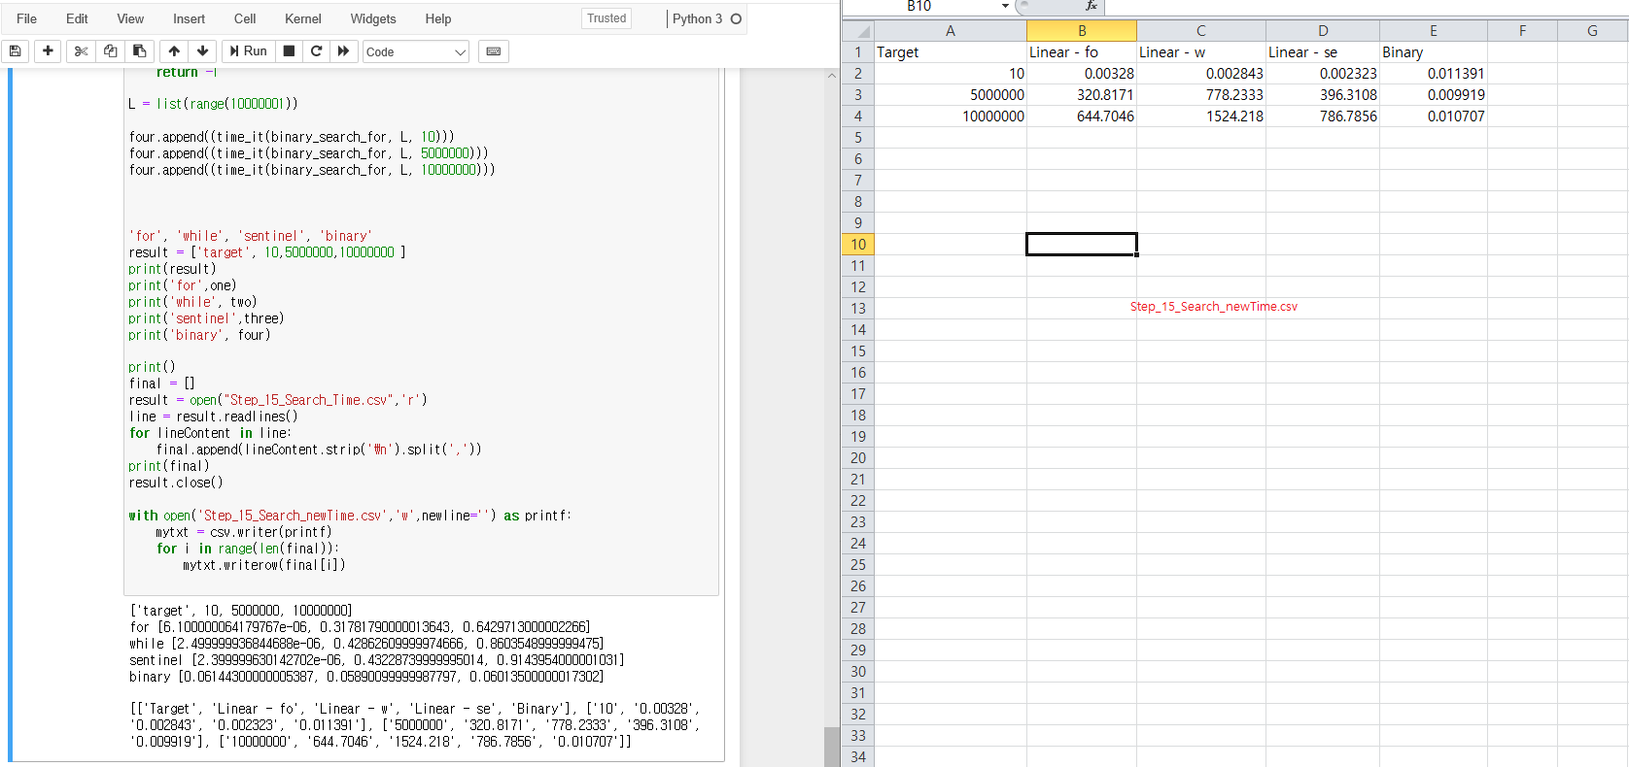Click the Target cell A1
1629x767 pixels.
950,52
